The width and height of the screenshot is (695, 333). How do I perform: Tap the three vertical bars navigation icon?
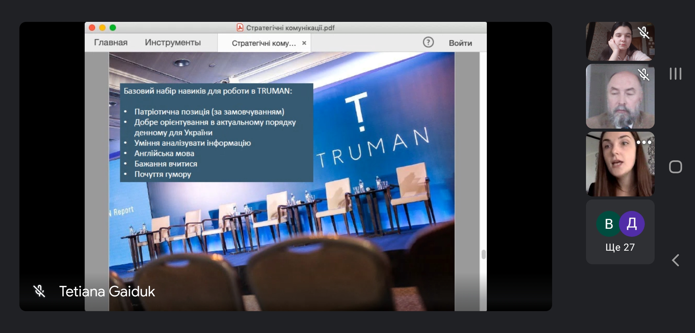[x=675, y=74]
